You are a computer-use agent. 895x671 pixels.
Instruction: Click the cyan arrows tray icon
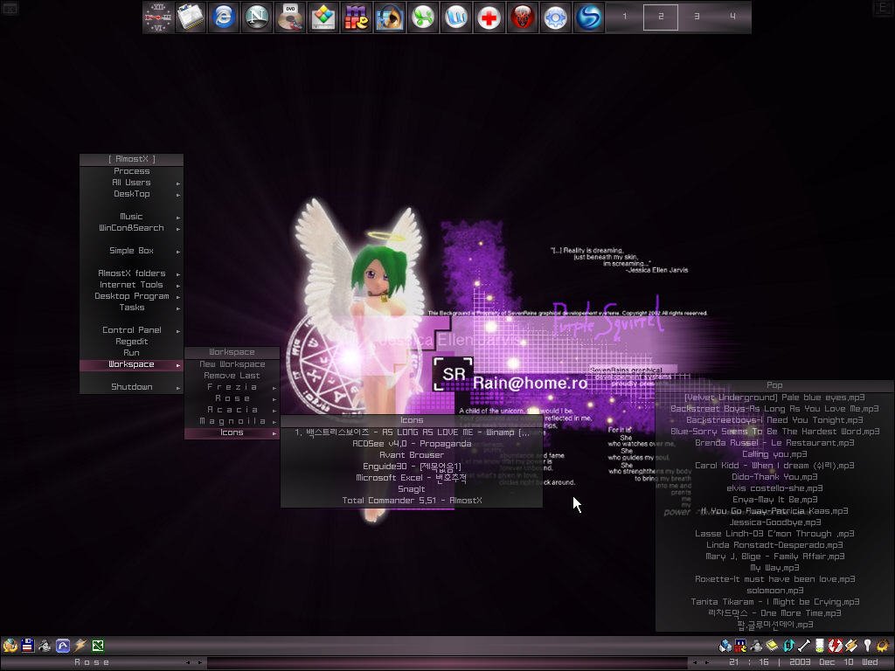(789, 646)
